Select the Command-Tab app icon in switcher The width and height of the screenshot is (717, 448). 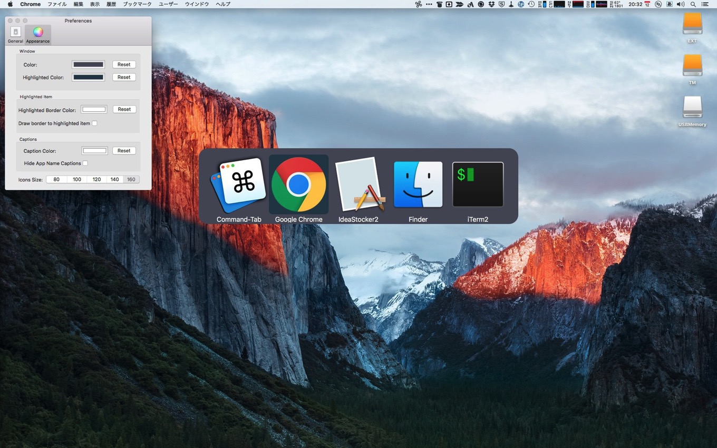pyautogui.click(x=239, y=184)
